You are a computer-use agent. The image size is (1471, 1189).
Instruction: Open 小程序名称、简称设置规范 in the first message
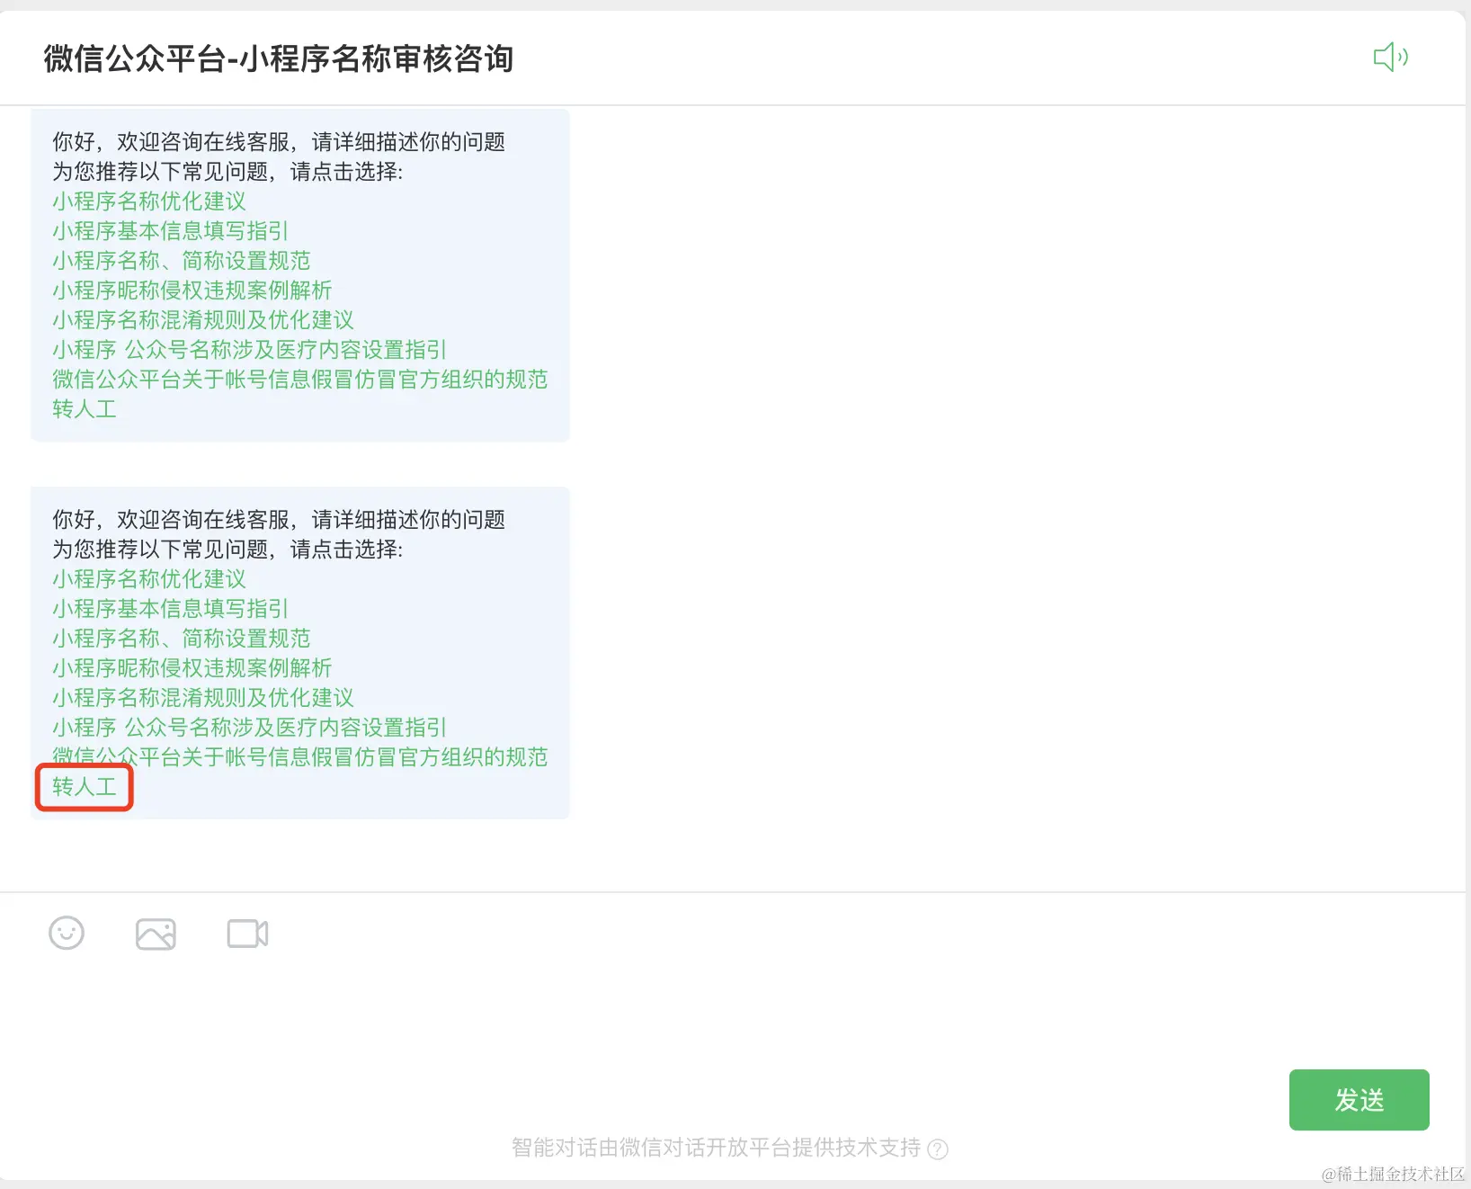[182, 261]
